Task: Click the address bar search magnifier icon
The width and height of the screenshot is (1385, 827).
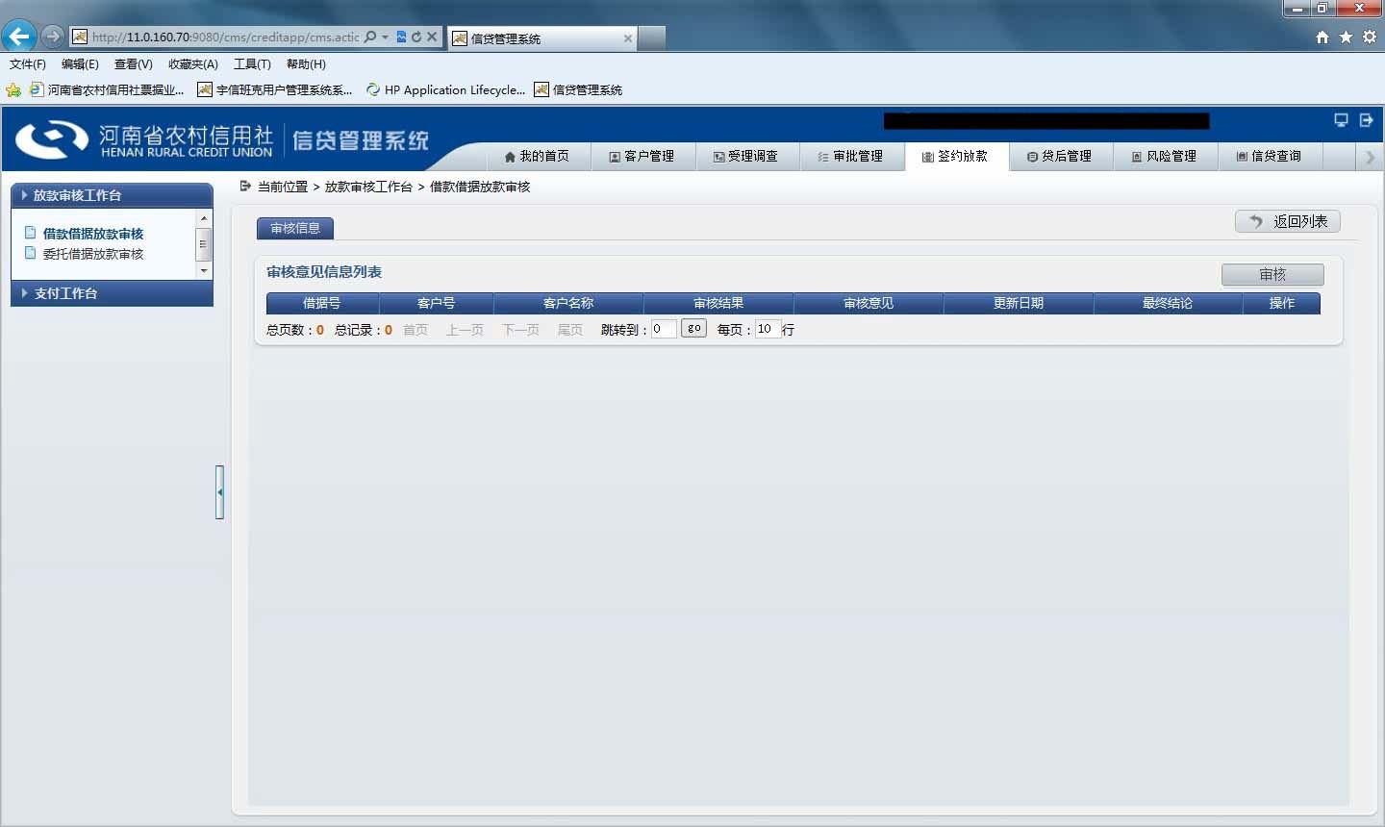Action: (370, 37)
